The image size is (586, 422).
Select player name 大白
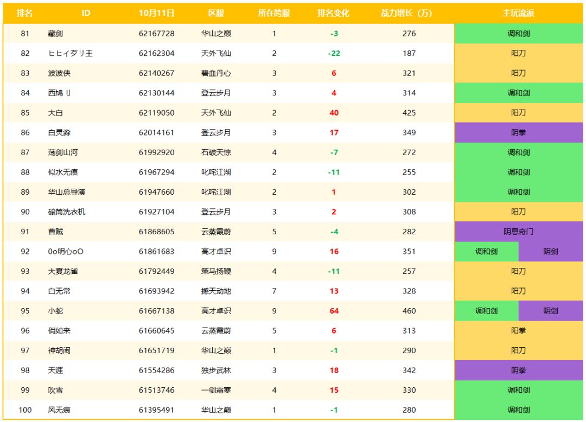click(x=55, y=113)
